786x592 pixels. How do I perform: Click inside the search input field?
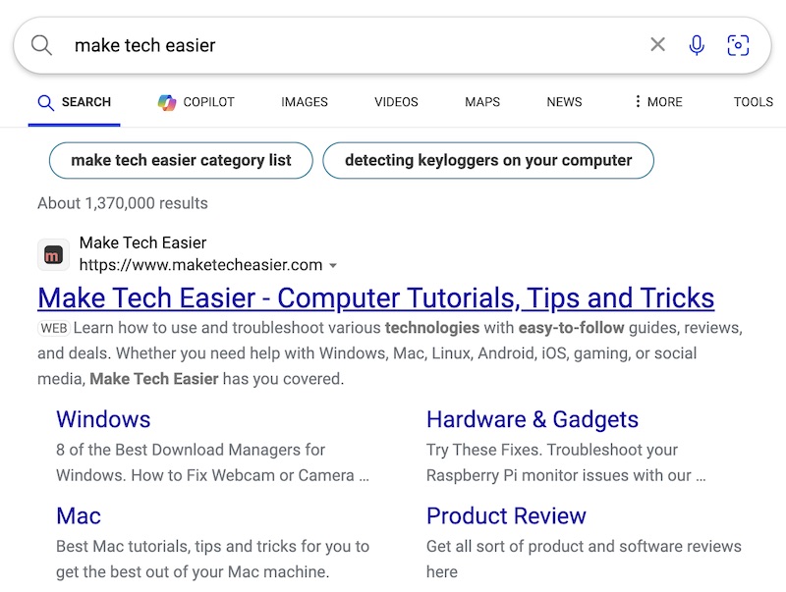coord(295,44)
